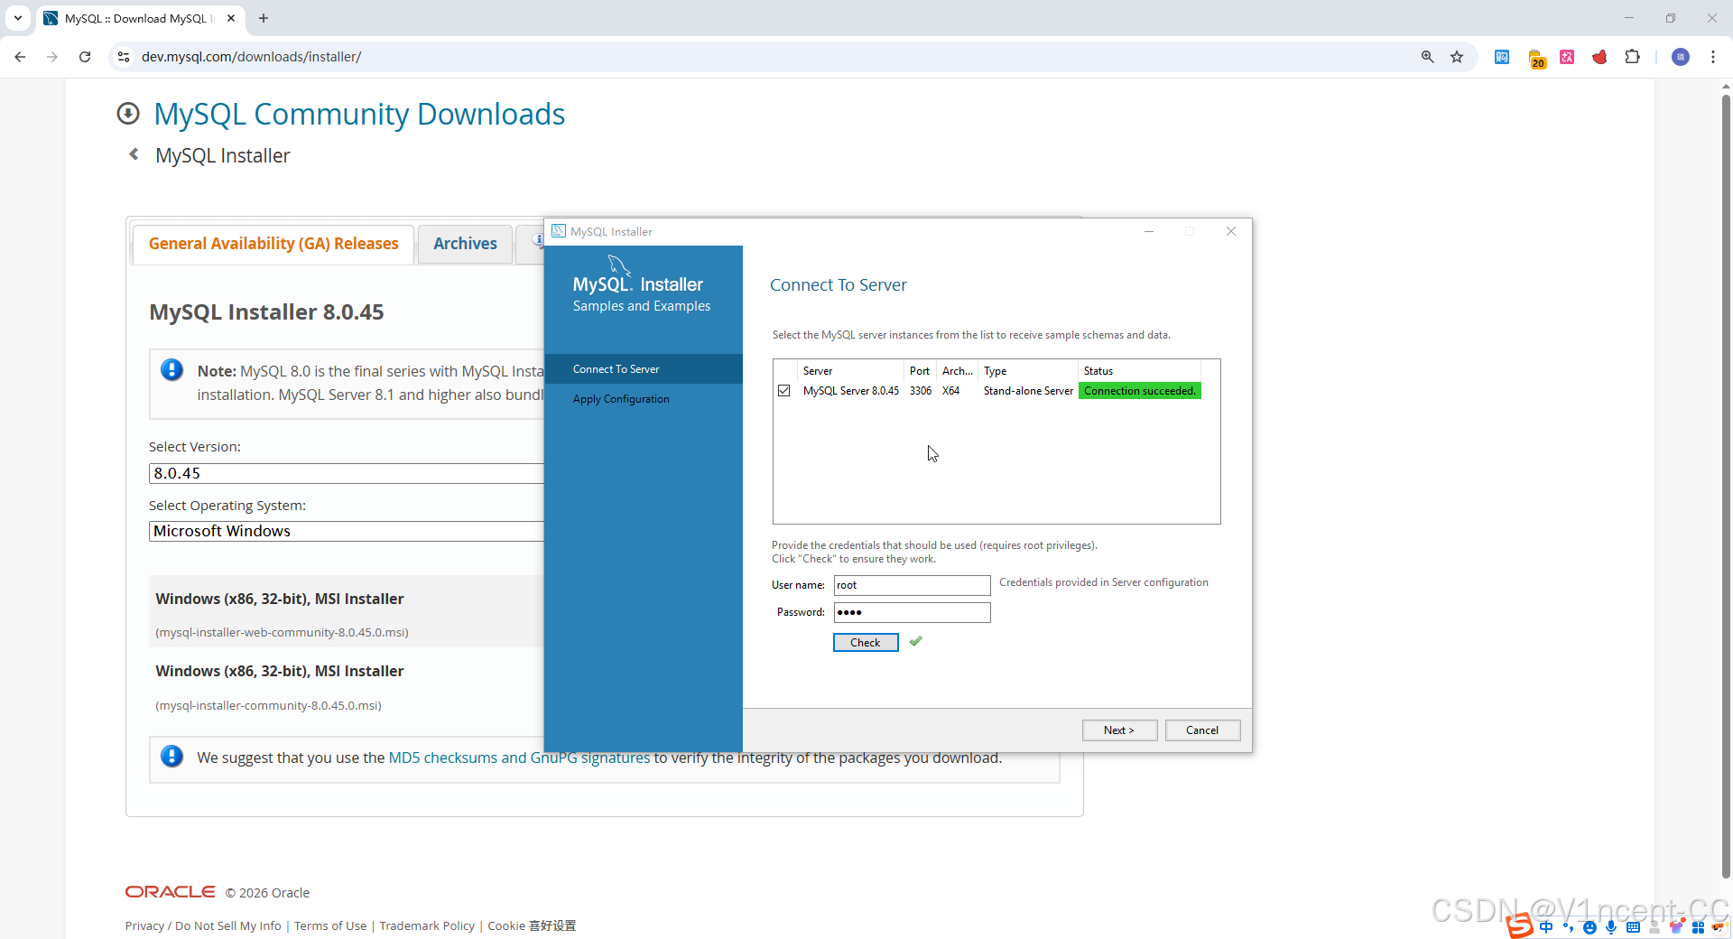Viewport: 1733px width, 939px height.
Task: Open the Cookie preferences link
Action: coord(532,925)
